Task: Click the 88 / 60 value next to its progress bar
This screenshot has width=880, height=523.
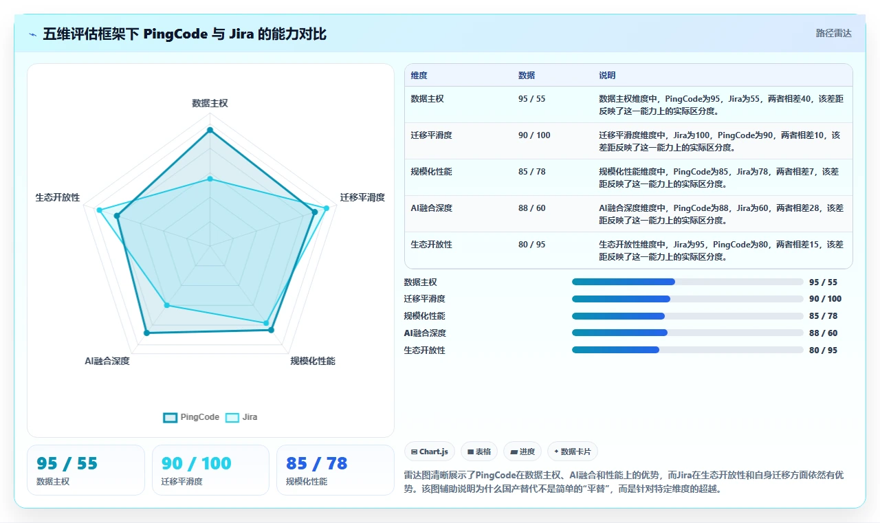Action: click(x=824, y=333)
